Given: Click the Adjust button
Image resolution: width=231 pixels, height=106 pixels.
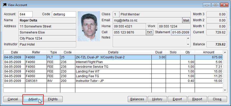Looking at the screenshot, I should (x=33, y=99).
